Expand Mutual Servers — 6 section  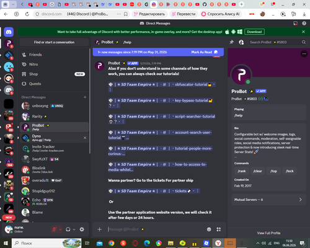[x=268, y=200]
